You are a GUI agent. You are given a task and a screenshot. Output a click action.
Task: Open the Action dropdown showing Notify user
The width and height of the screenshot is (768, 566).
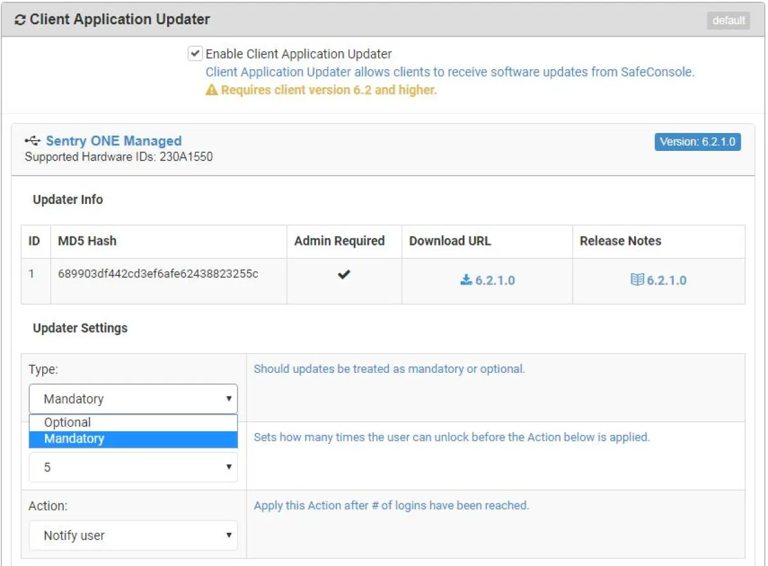132,535
